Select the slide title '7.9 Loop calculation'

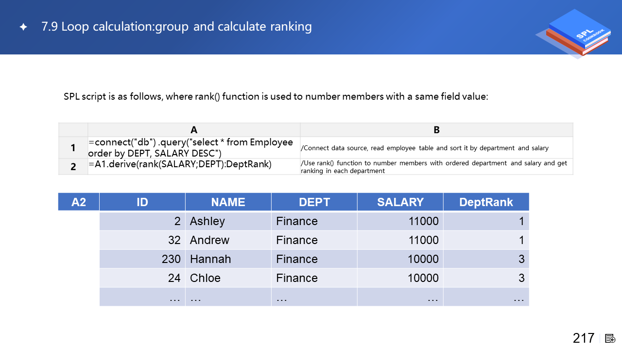click(x=176, y=27)
